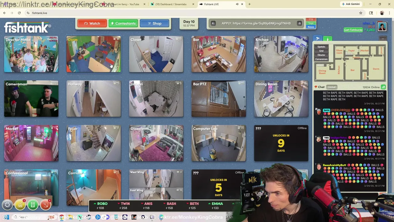The image size is (394, 222).
Task: Open the alex_b profile avatar
Action: 382,27
